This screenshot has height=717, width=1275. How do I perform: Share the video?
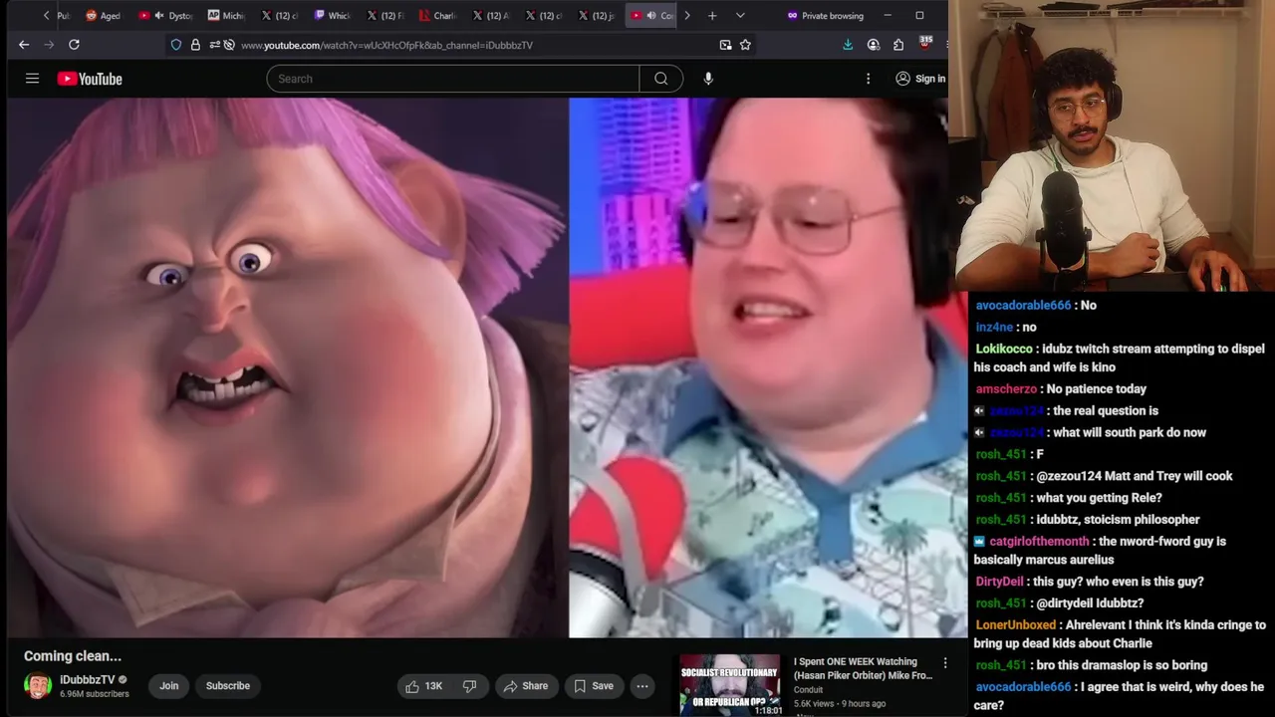(526, 686)
